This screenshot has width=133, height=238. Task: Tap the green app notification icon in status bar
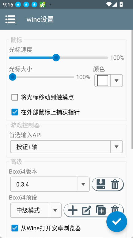click(x=43, y=5)
